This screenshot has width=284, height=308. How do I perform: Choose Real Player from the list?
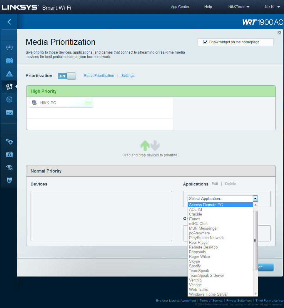click(x=220, y=242)
